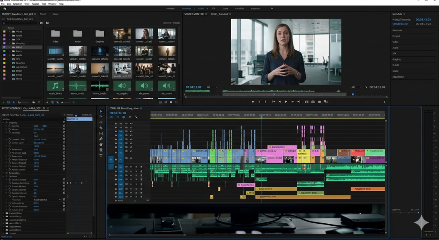The image size is (439, 240).
Task: Expand the Video bin in project list
Action: click(9, 32)
